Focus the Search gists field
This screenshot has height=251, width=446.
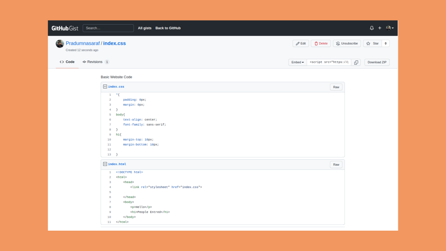click(108, 28)
